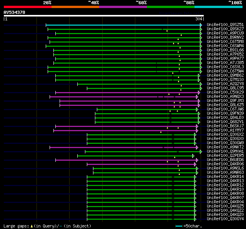
Task: Click the white start tick of C6SWM4 alignment
Action: click(x=46, y=46)
